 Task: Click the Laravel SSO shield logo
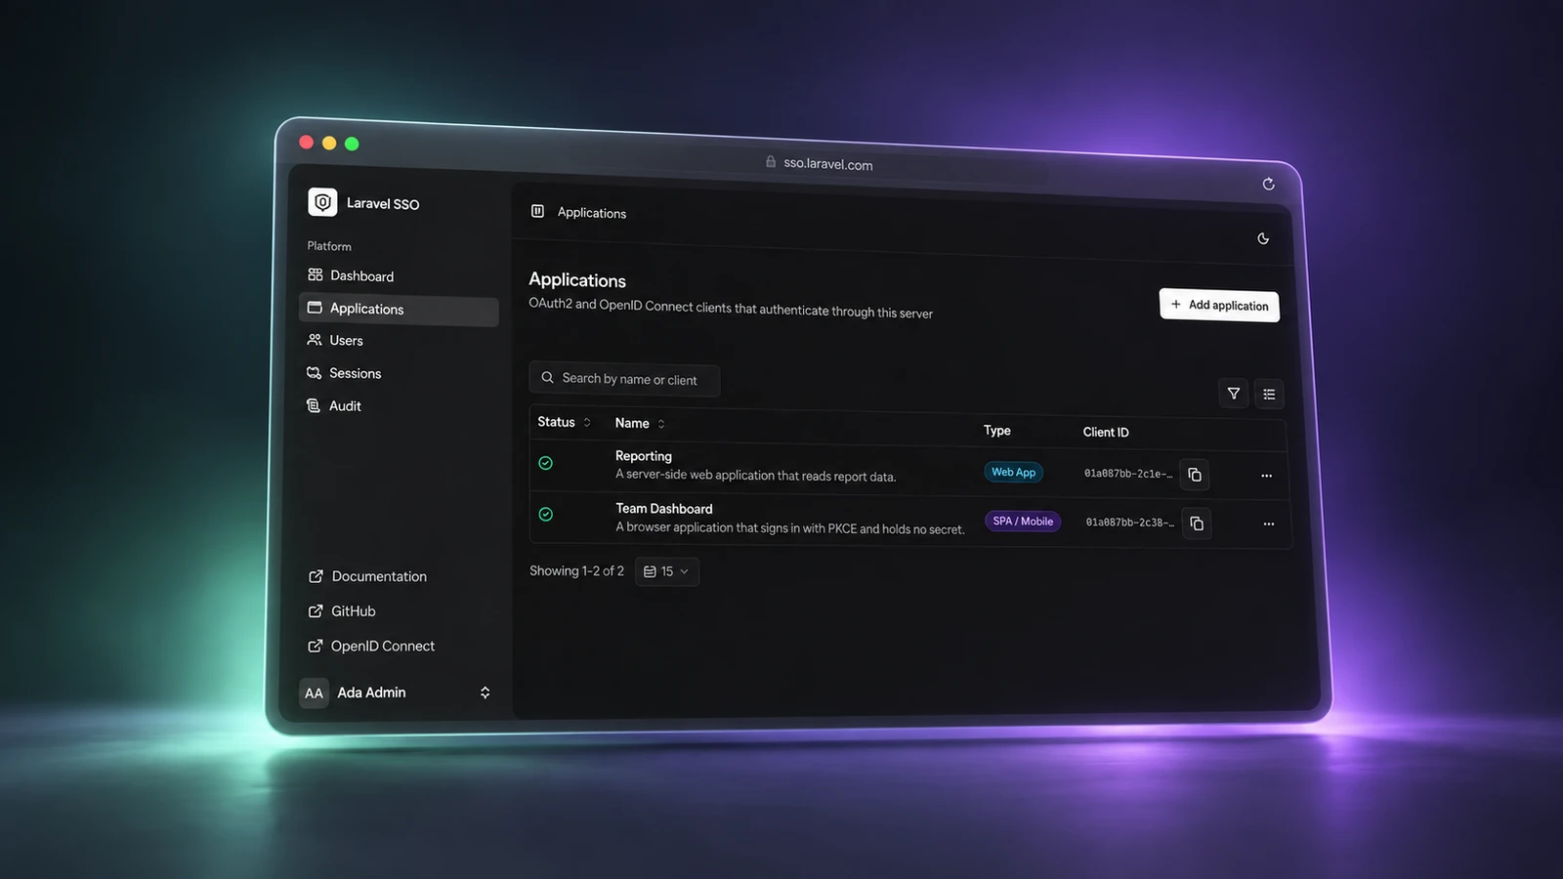(322, 202)
